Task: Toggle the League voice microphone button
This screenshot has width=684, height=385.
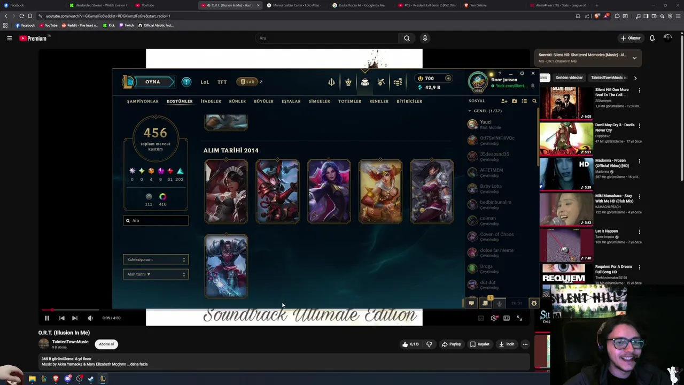Action: (499, 303)
